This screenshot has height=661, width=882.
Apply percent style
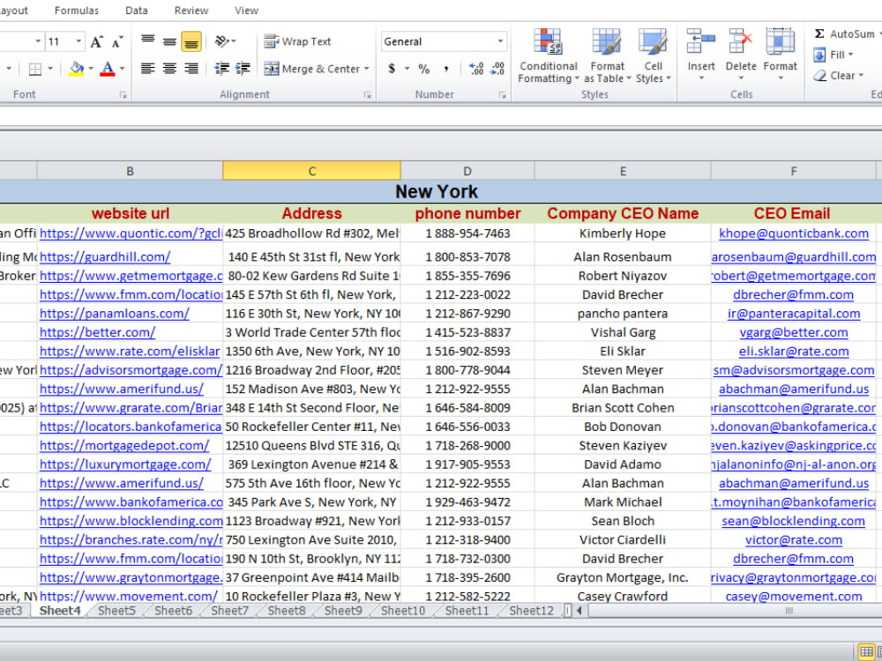(423, 69)
